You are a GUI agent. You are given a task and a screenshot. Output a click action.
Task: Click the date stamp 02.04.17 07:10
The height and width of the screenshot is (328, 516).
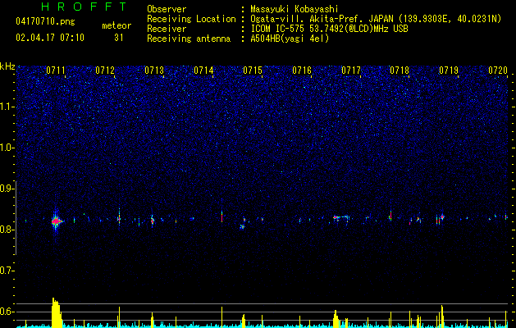[x=50, y=38]
